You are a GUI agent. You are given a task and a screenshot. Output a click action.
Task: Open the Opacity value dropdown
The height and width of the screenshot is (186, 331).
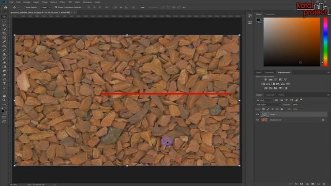click(x=300, y=104)
